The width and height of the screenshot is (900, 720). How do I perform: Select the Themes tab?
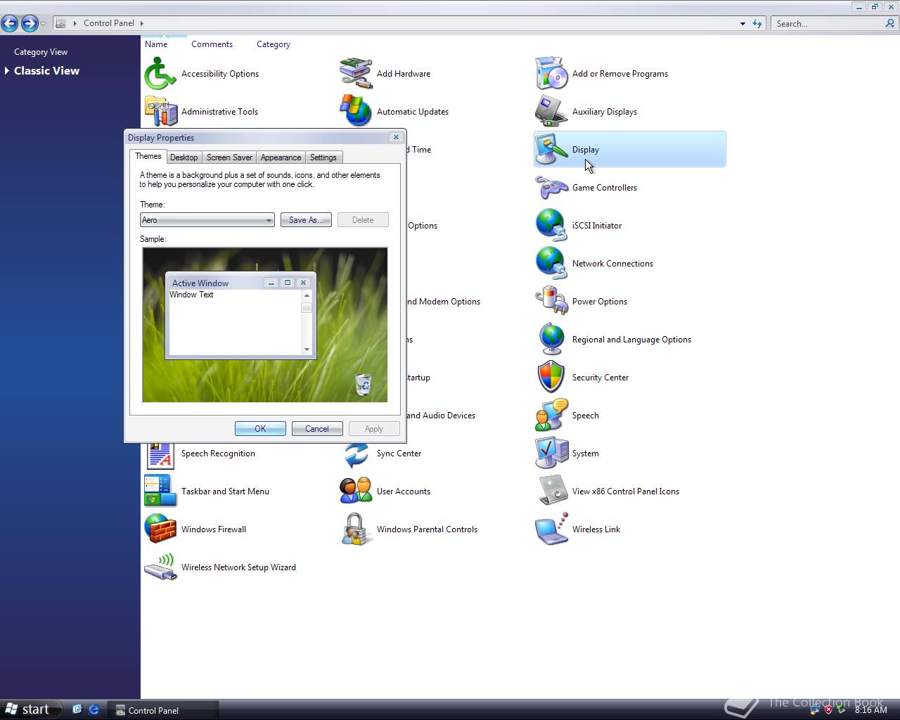[148, 156]
